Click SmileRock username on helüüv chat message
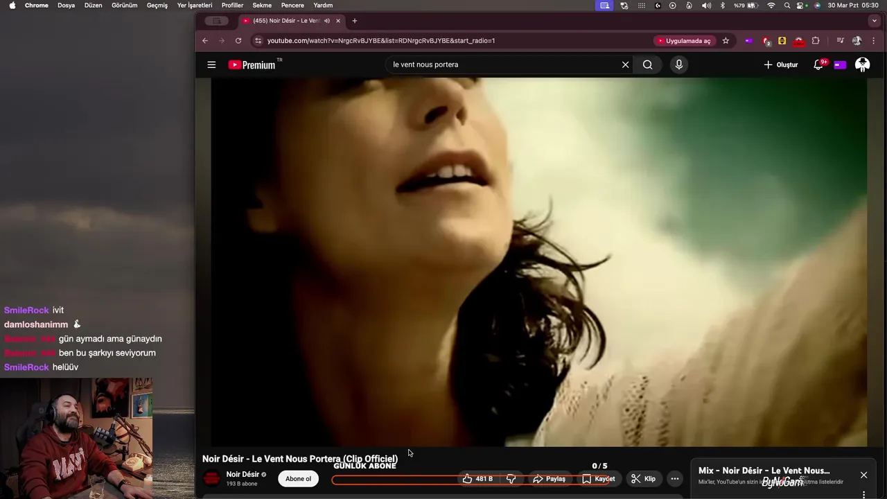 (x=26, y=367)
